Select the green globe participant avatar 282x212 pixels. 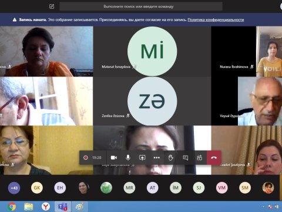pyautogui.click(x=106, y=188)
